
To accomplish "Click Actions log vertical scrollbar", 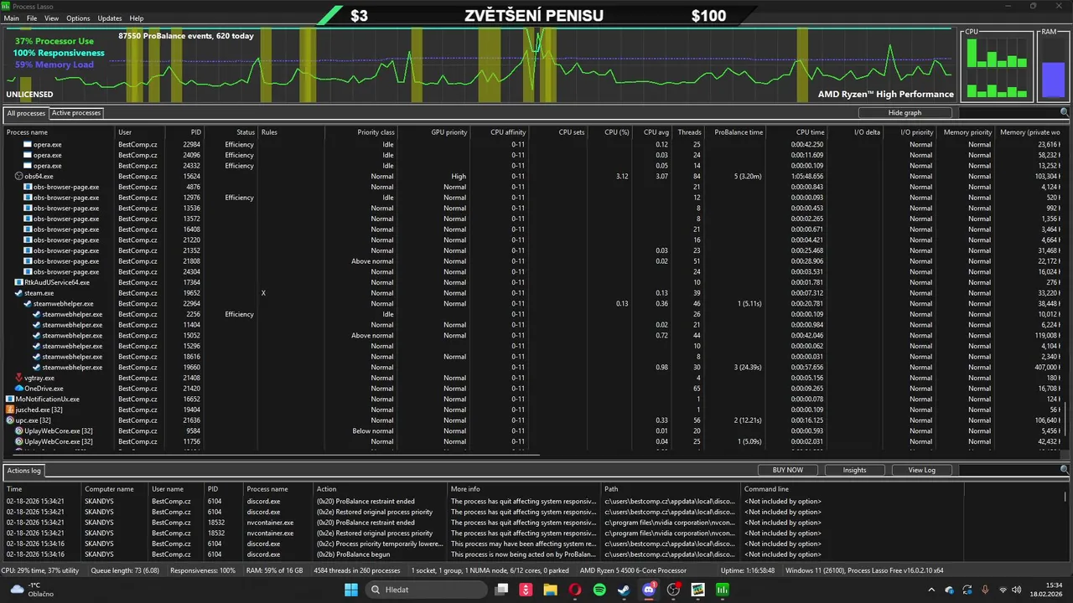I will [x=1066, y=496].
